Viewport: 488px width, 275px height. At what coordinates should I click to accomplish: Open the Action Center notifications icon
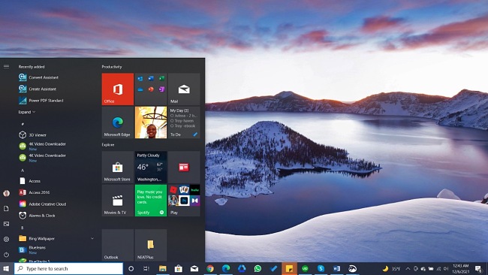click(x=478, y=268)
